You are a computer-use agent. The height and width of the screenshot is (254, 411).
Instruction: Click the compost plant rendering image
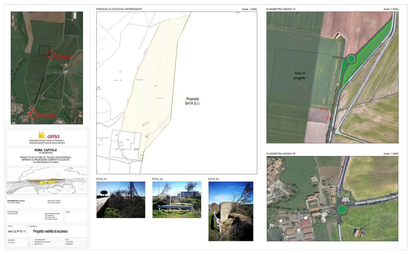tap(47, 181)
